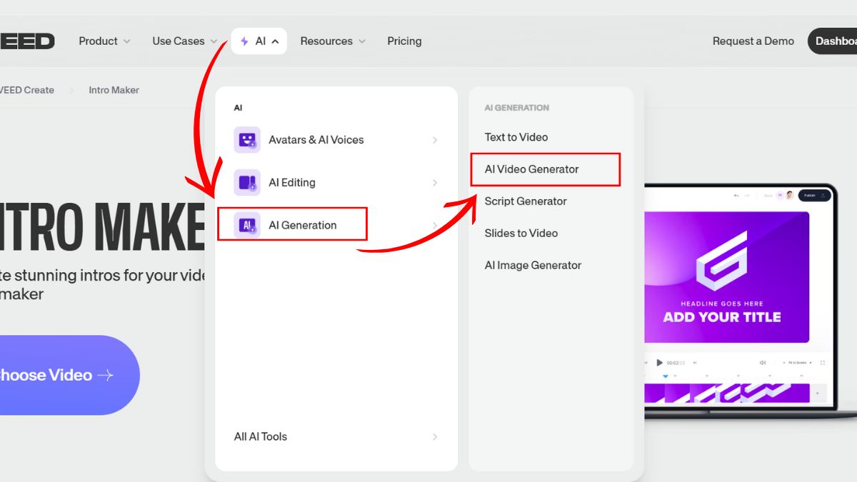Expand chevron next to All AI Tools
The image size is (857, 482).
click(x=435, y=437)
